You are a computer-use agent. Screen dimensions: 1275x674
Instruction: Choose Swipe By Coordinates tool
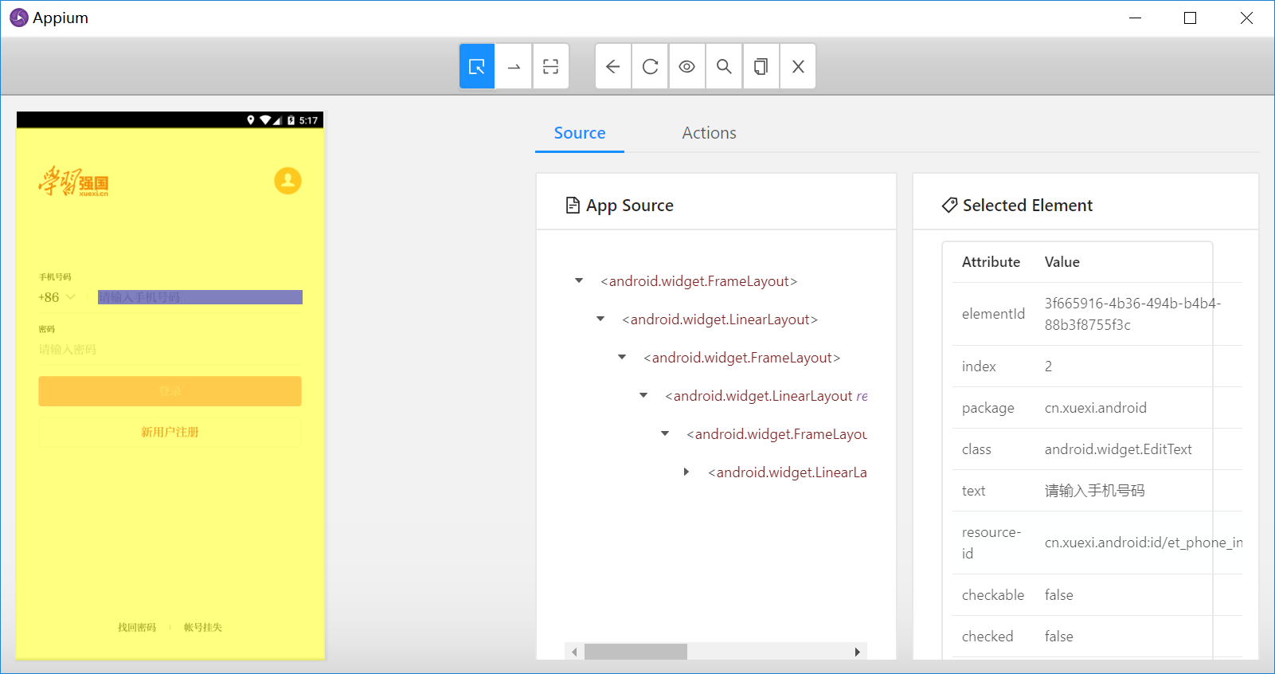tap(514, 66)
